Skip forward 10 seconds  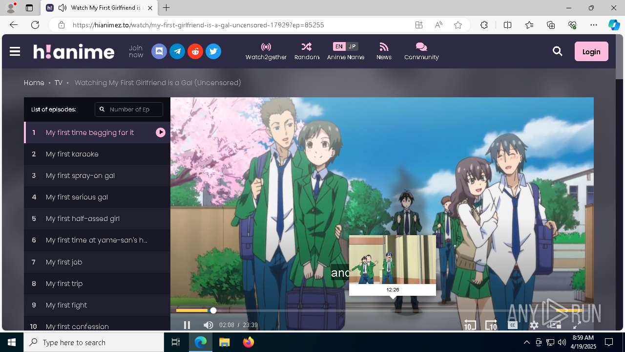coord(491,325)
